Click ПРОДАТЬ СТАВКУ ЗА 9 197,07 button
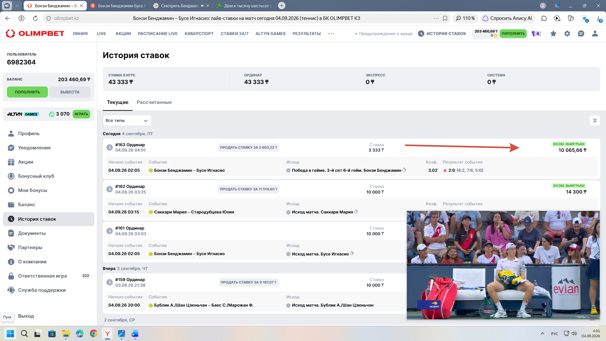The height and width of the screenshot is (341, 606). tap(248, 282)
